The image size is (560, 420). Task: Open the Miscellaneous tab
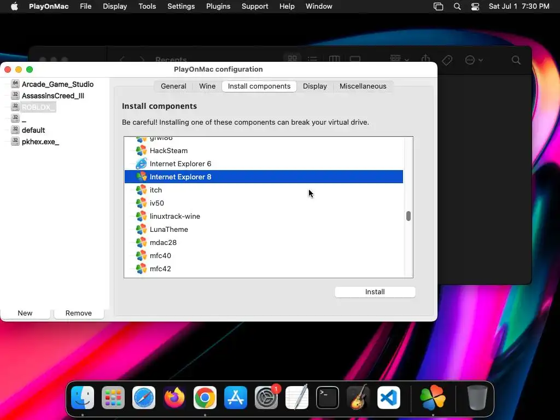[363, 86]
